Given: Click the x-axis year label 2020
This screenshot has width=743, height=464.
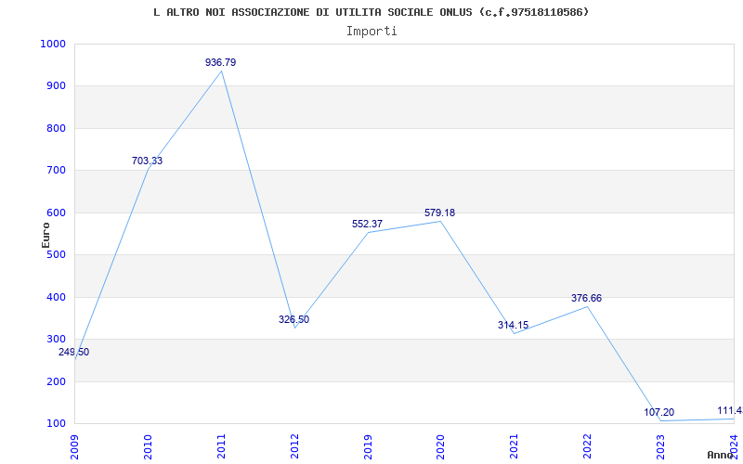Looking at the screenshot, I should pos(440,447).
